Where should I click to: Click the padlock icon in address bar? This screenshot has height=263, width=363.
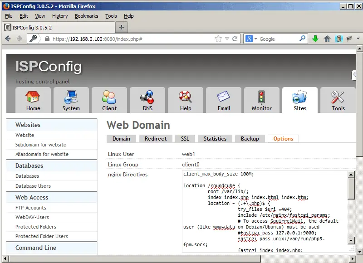[x=47, y=39]
